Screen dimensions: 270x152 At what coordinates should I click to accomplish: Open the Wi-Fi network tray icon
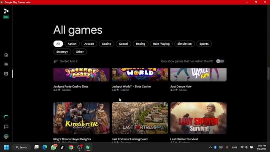(242, 147)
